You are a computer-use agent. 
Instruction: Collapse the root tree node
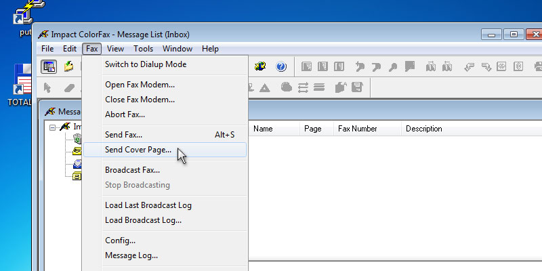pyautogui.click(x=54, y=128)
